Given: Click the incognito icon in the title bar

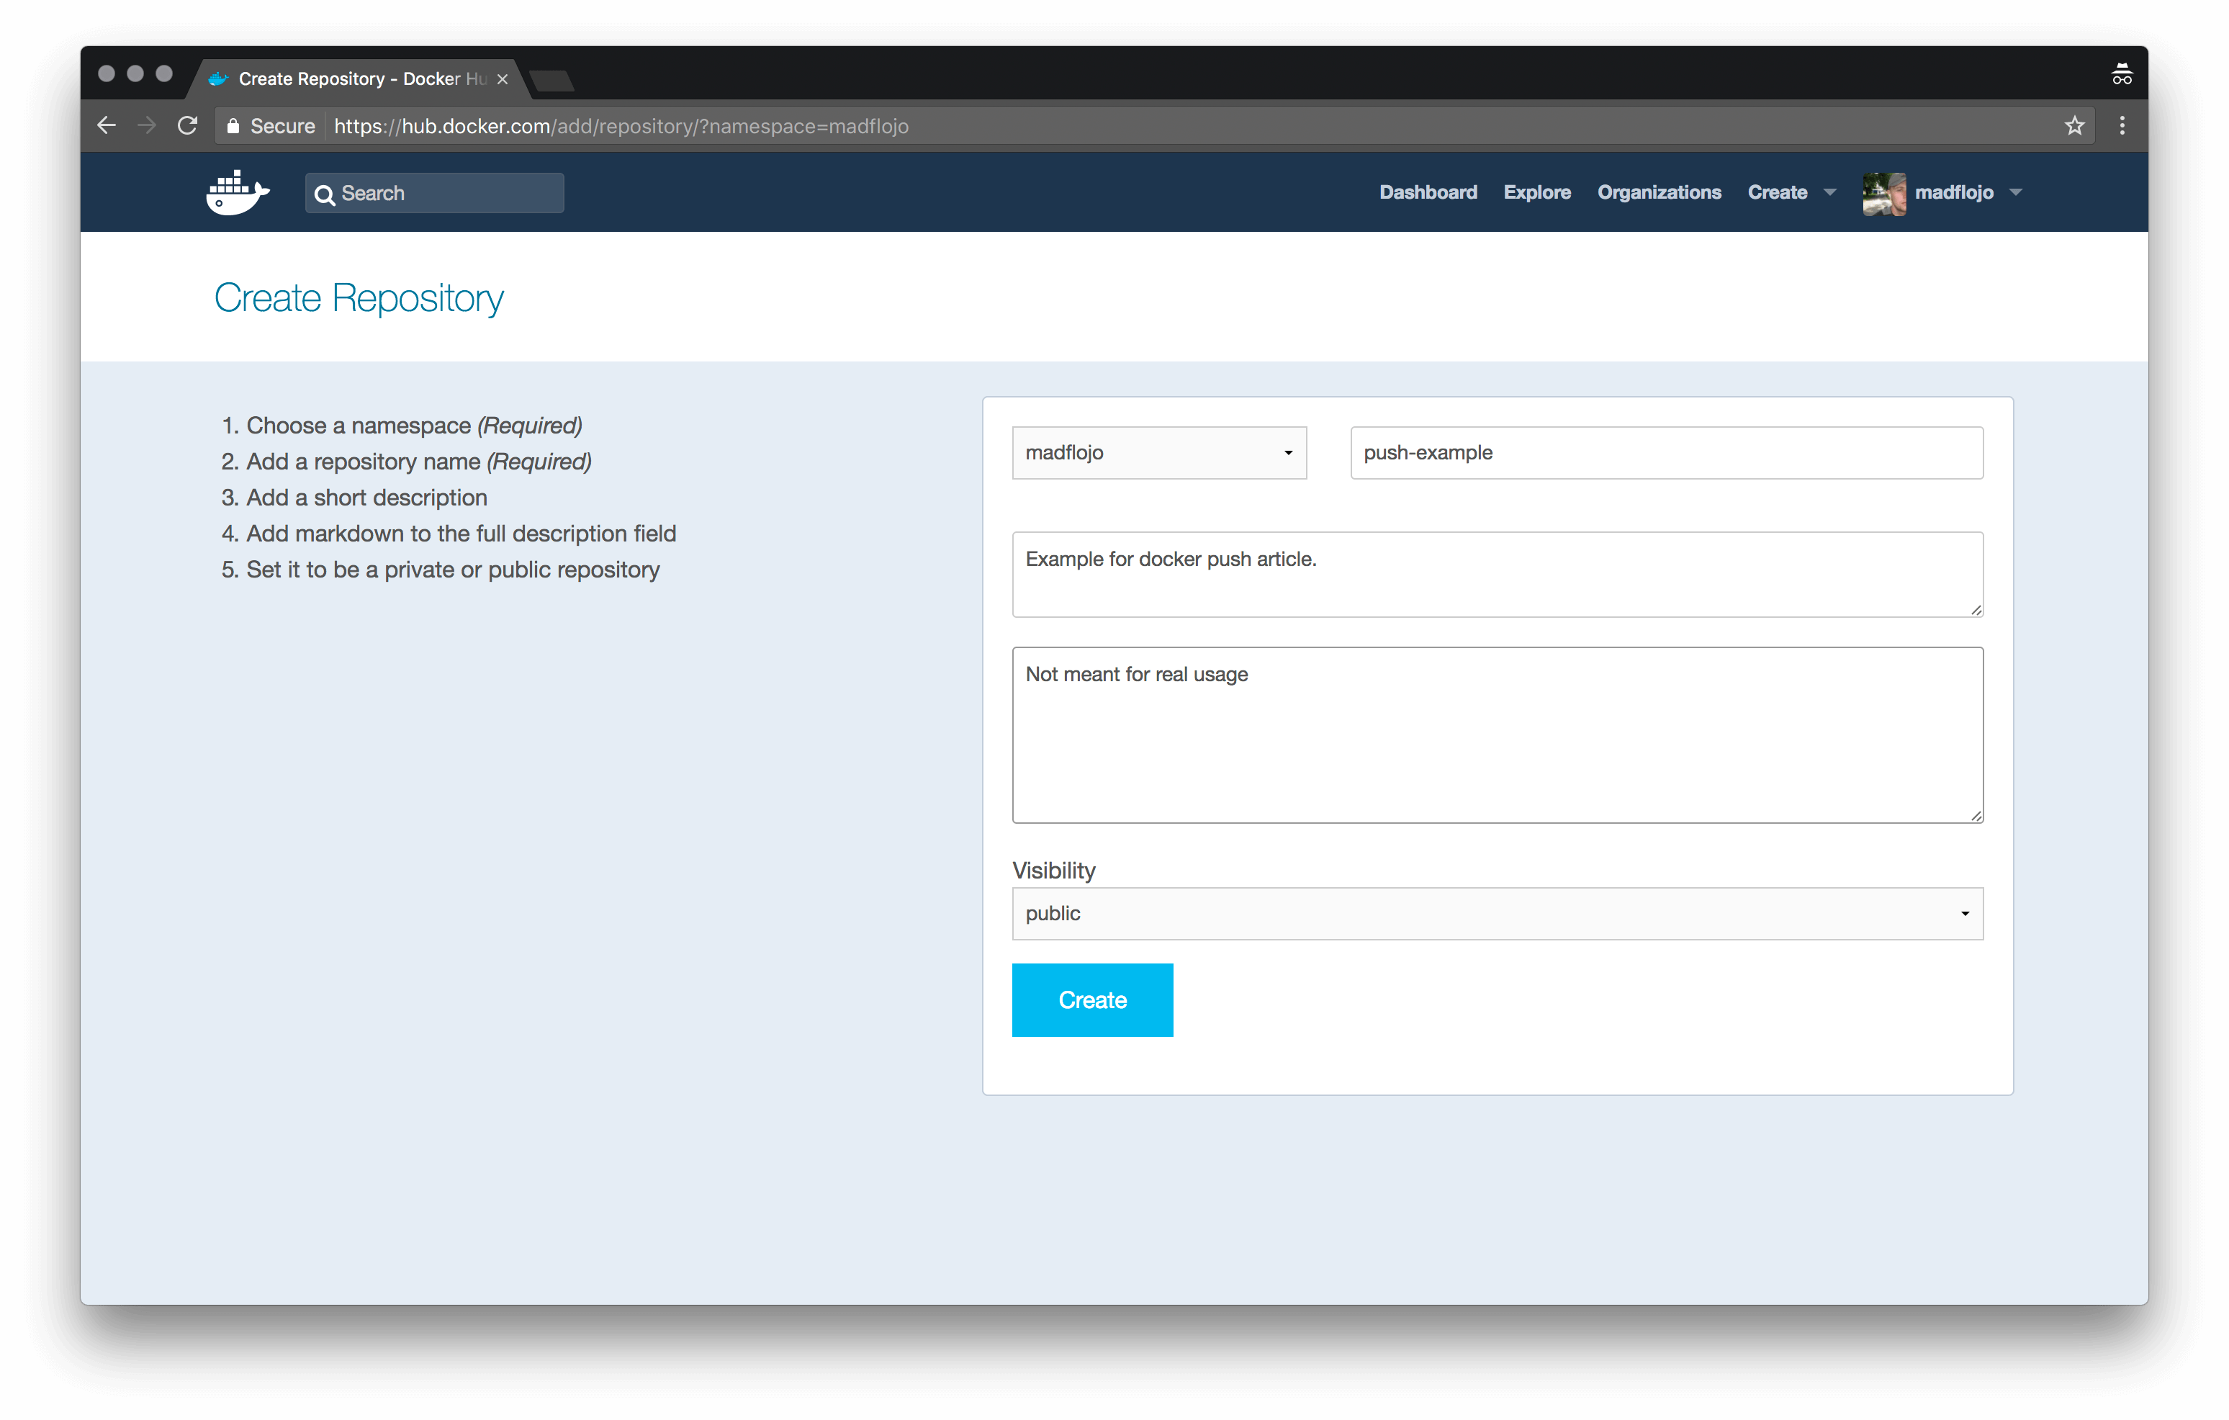Looking at the screenshot, I should coord(2122,74).
